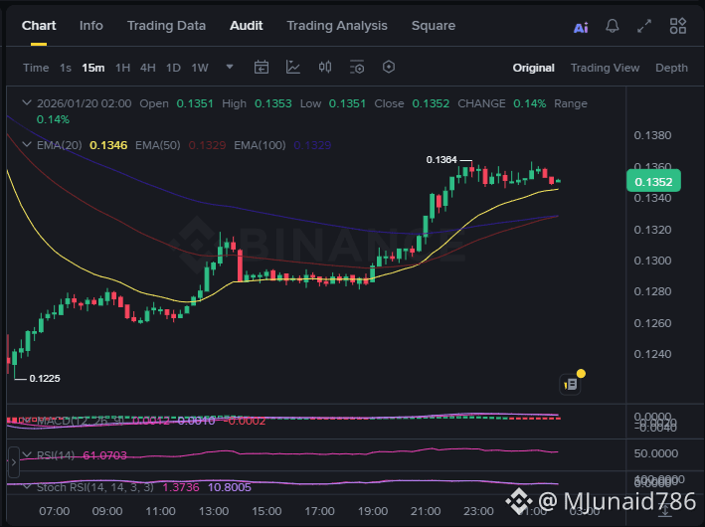Click the 13:00 time axis label
The width and height of the screenshot is (705, 527).
click(x=214, y=511)
